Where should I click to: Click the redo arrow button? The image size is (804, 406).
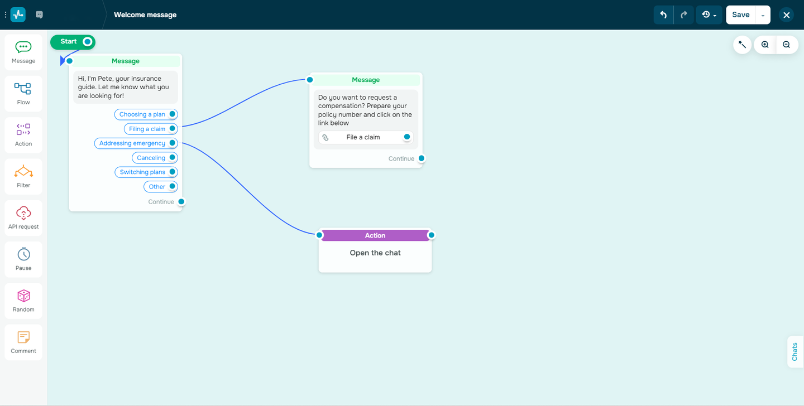pos(684,15)
